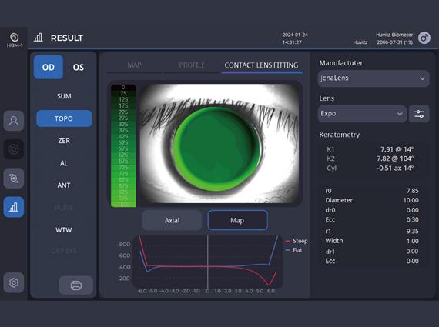The image size is (439, 327).
Task: Click the first Ecc value 0.30
Action: [412, 219]
